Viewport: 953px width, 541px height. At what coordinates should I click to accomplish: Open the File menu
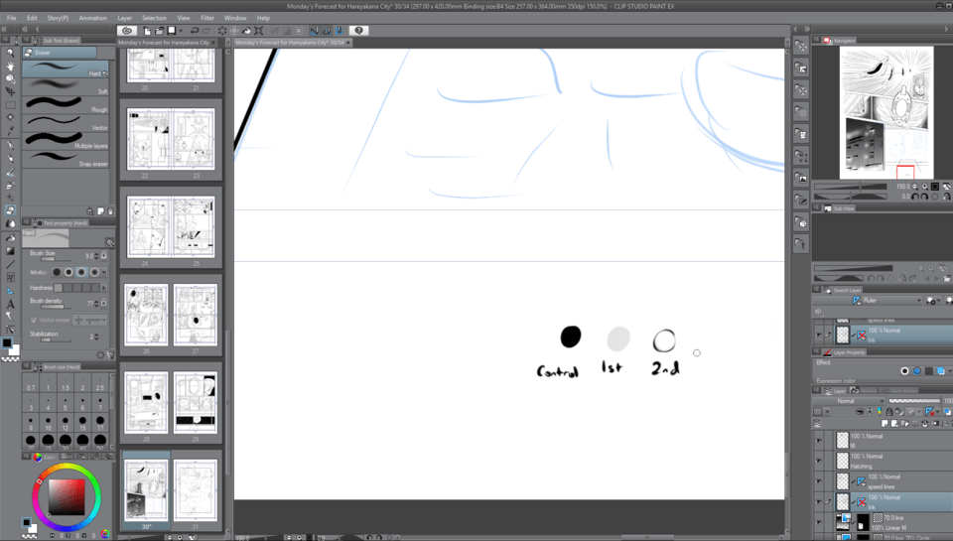click(12, 18)
